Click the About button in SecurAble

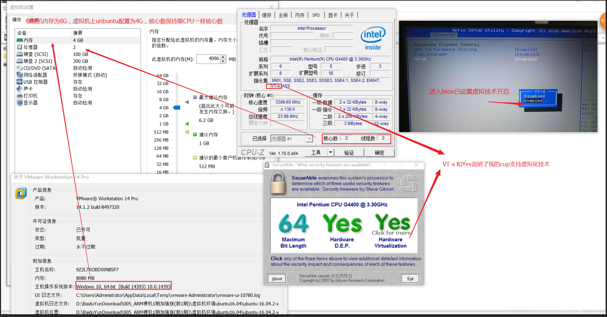coord(277,279)
